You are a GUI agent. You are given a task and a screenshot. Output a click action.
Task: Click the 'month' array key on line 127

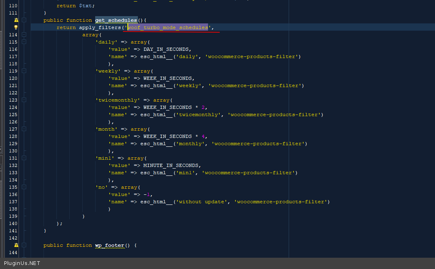(x=106, y=129)
